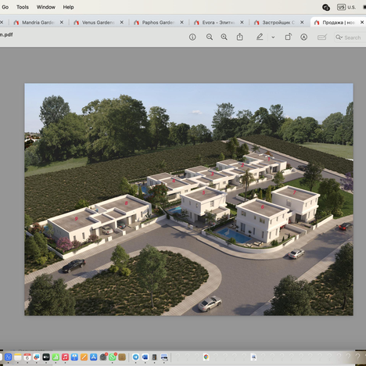
Task: Click the villa complex rendering page
Action: [188, 199]
